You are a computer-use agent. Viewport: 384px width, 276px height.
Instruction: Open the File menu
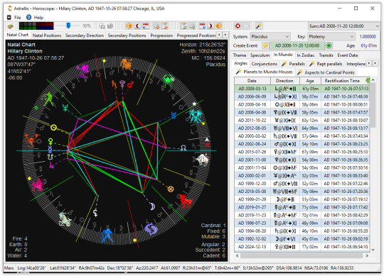pyautogui.click(x=17, y=17)
